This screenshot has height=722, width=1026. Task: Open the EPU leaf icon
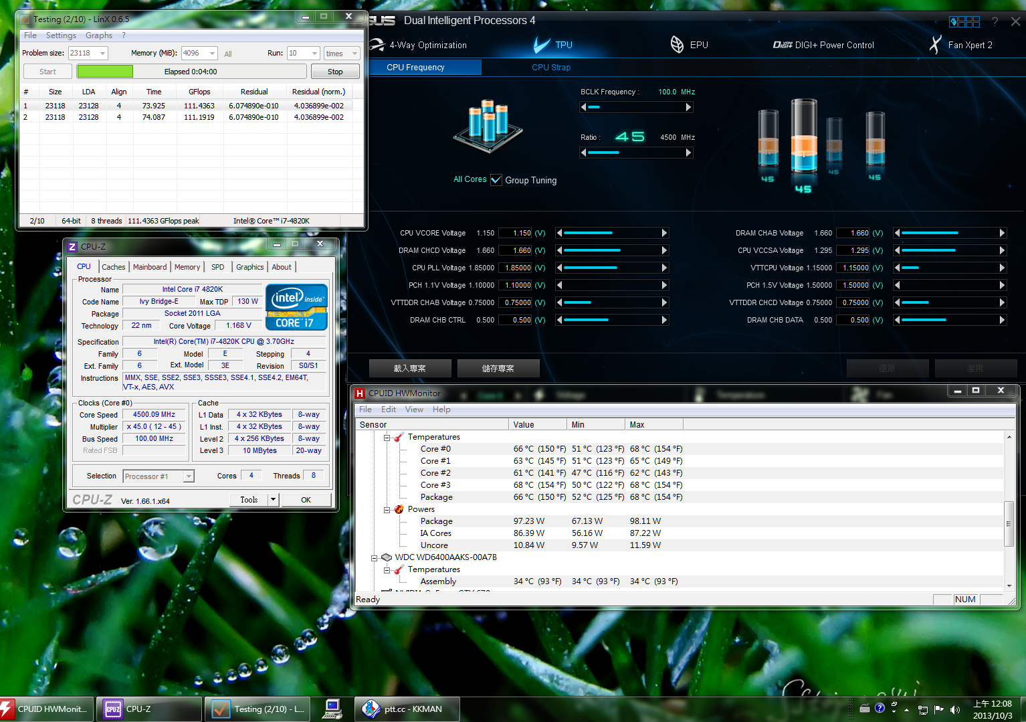coord(677,45)
